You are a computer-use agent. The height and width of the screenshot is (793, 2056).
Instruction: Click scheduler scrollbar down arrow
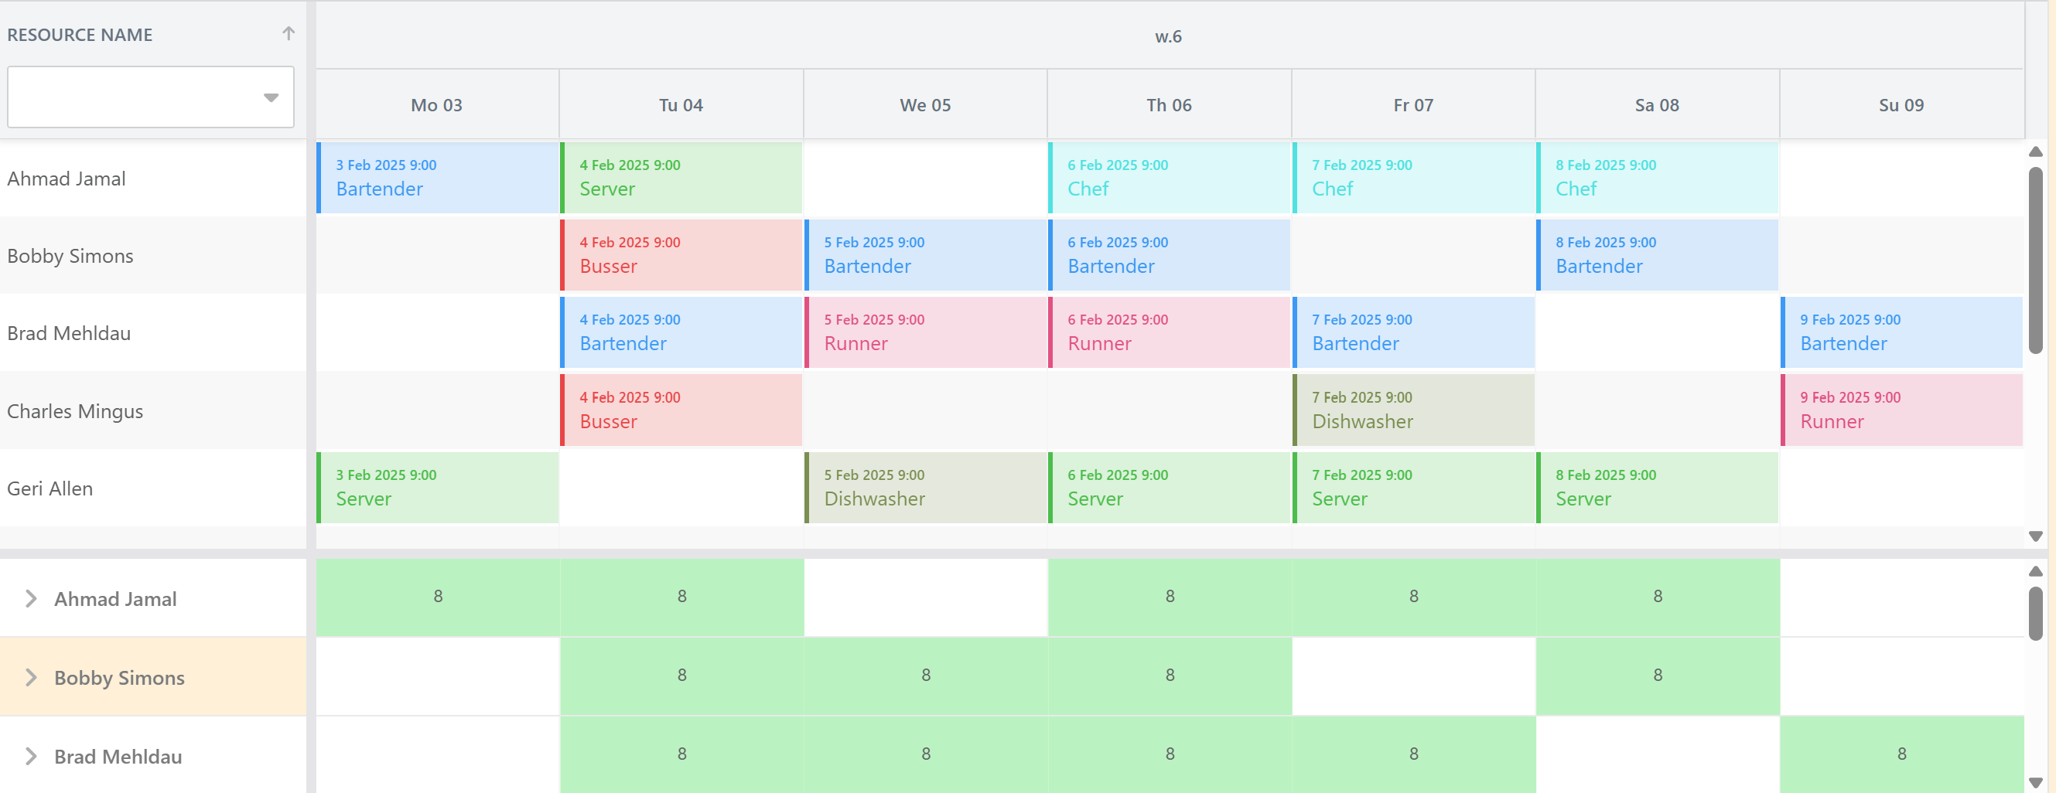pyautogui.click(x=2035, y=536)
